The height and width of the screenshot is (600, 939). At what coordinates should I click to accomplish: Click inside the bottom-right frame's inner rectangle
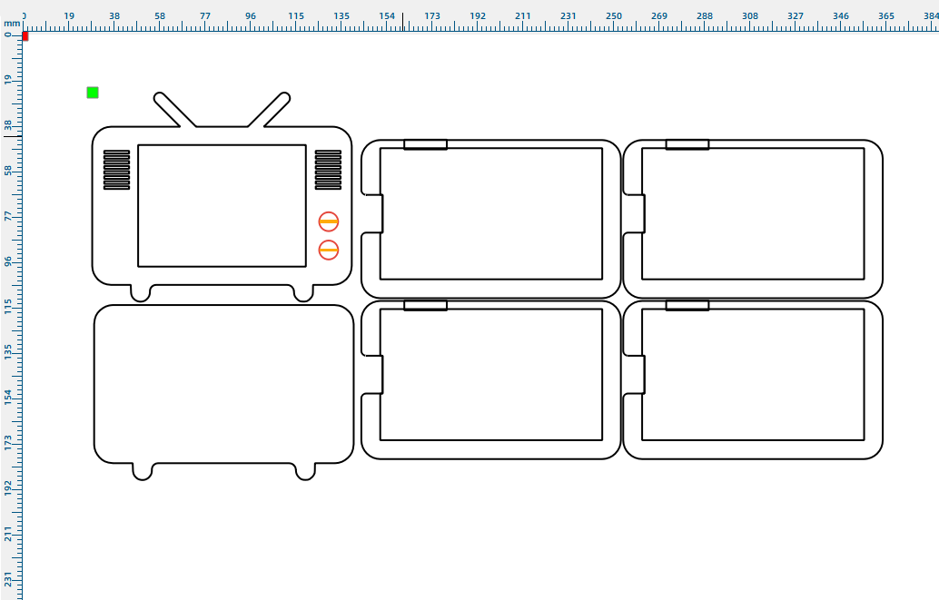(x=753, y=374)
